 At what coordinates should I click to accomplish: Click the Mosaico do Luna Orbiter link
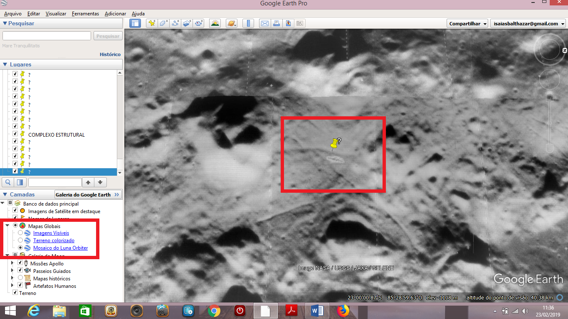point(60,248)
